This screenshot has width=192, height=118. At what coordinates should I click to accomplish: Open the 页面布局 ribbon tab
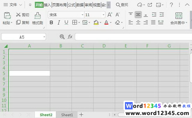59,5
